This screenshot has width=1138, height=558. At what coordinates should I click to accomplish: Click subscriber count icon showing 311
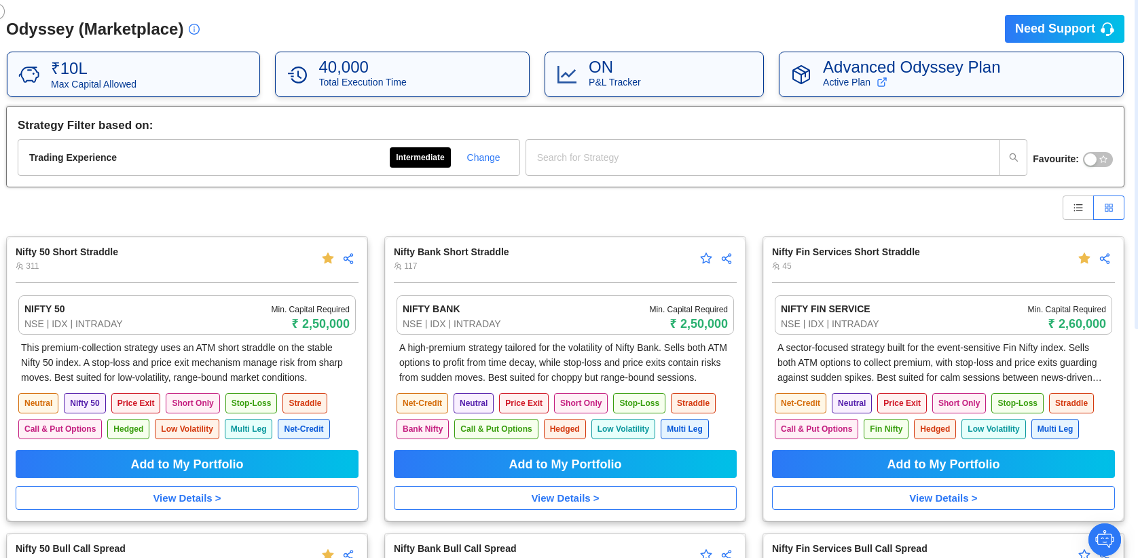pos(20,266)
